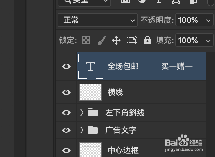Lock position move-arrows icon
Screen dimensions: 215x157
click(116, 40)
